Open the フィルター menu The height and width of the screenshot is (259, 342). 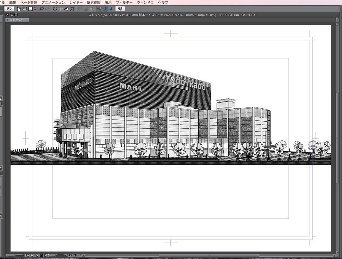(124, 2)
